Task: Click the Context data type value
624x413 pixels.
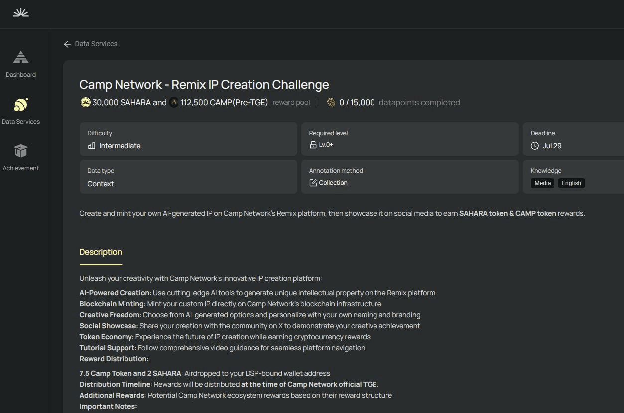Action: pos(101,184)
